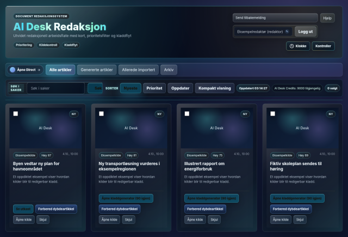Click Skjul on energiforbruk card

[214, 220]
